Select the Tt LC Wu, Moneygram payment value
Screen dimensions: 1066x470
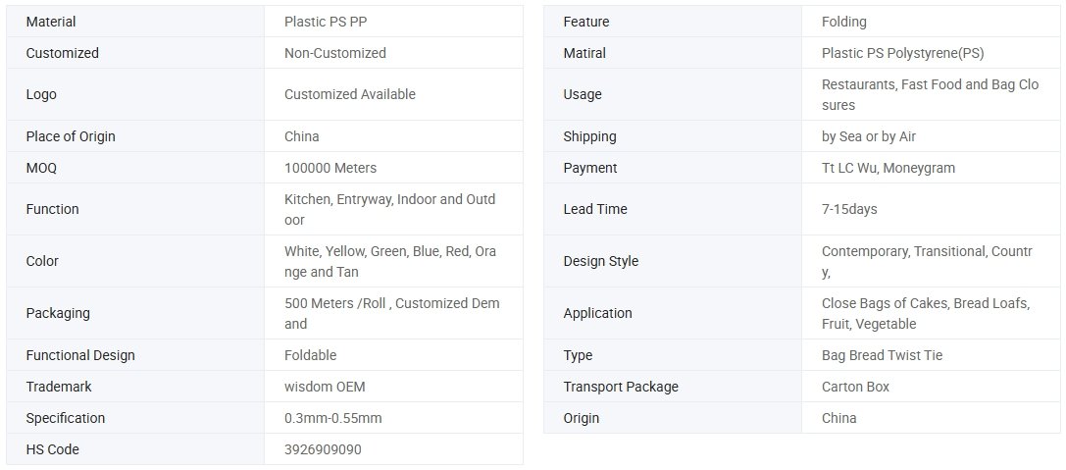[888, 168]
